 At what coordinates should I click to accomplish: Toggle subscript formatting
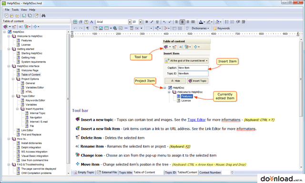coord(164,22)
